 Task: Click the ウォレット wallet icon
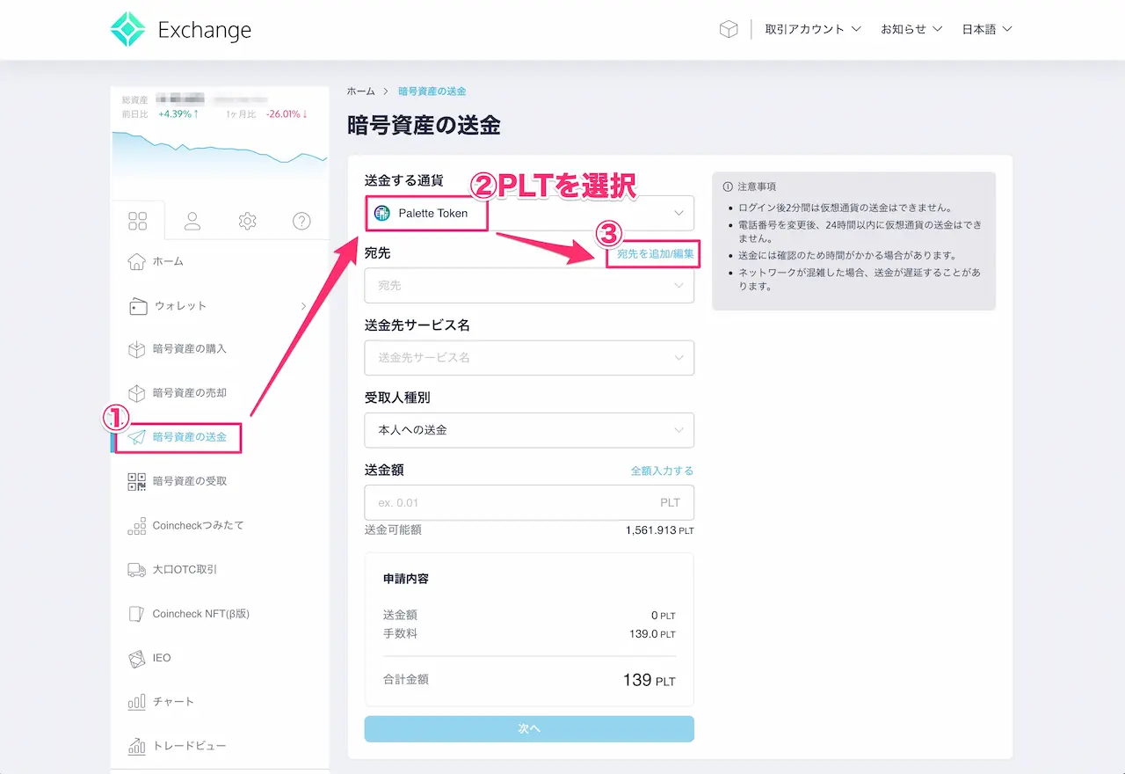tap(137, 306)
